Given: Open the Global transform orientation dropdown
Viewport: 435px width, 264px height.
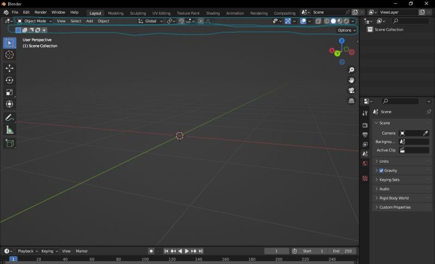Looking at the screenshot, I should tap(151, 21).
